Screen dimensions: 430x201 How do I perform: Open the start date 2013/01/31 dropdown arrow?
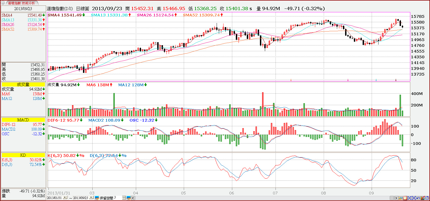point(65,197)
